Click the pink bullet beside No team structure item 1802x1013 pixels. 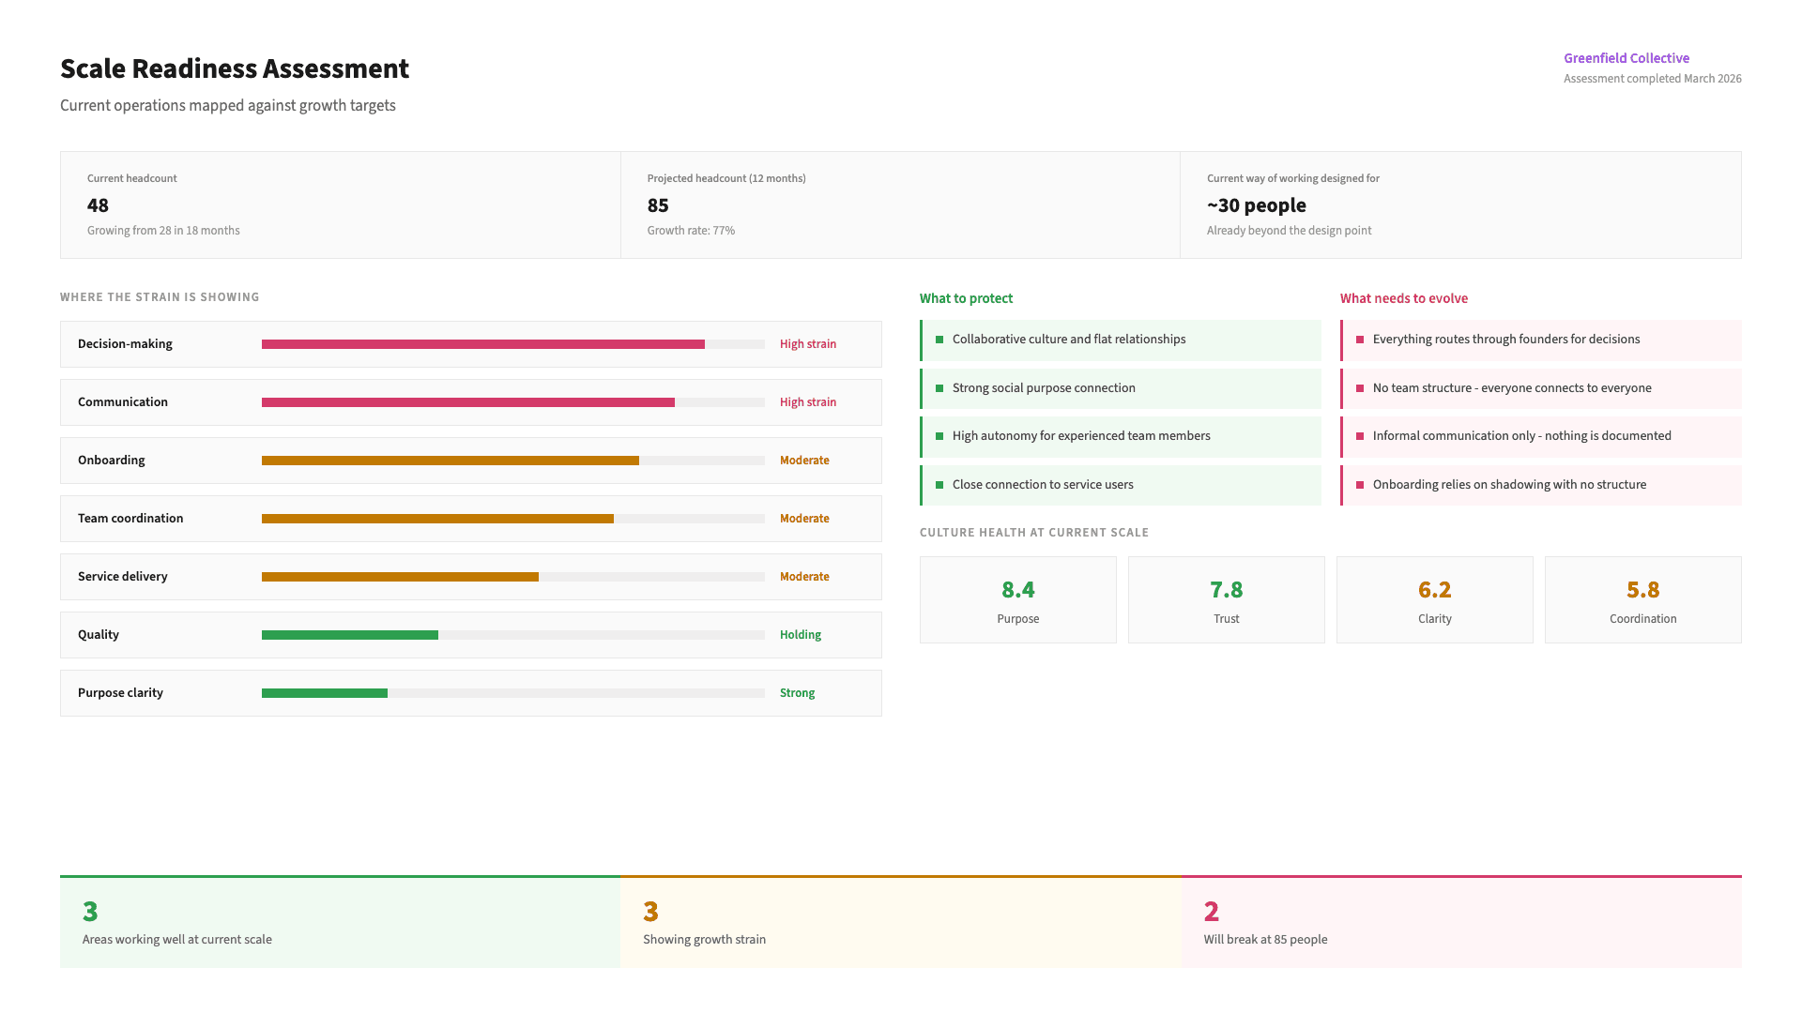[1360, 388]
